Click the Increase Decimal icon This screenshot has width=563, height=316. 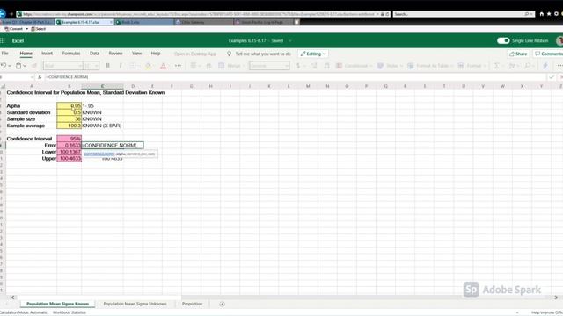[326, 66]
